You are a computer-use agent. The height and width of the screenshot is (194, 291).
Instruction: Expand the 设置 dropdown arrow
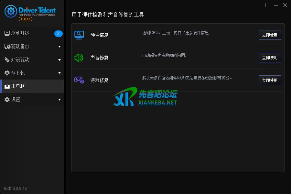59,100
